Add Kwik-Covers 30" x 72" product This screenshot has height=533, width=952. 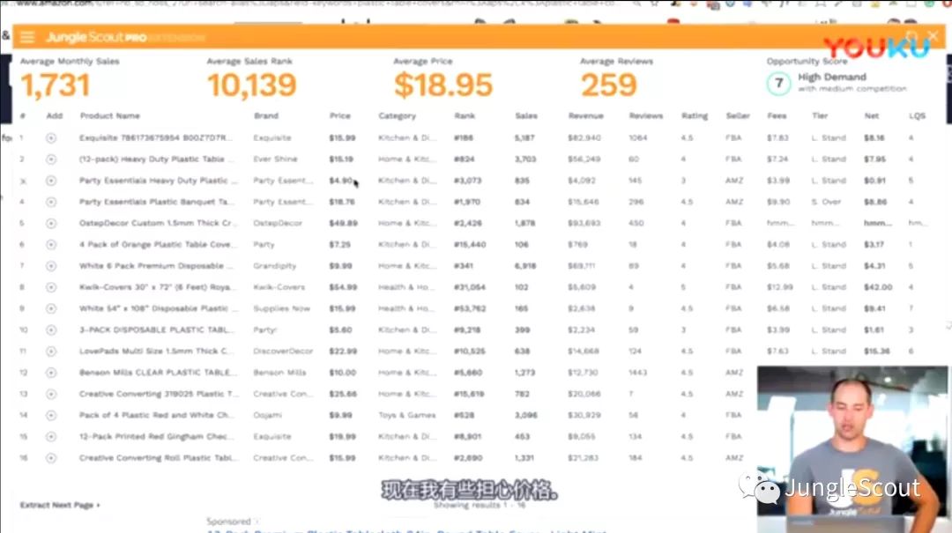click(51, 287)
